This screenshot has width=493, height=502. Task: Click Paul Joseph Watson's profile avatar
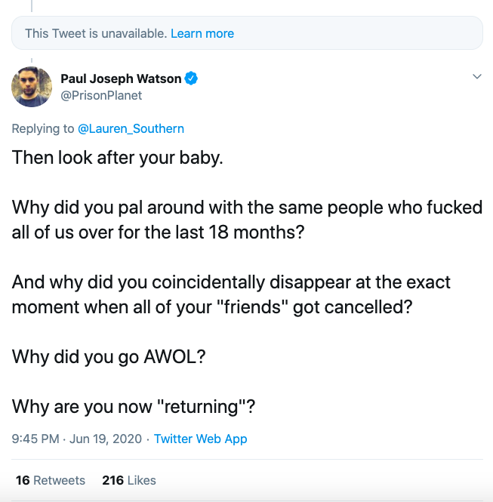[31, 87]
